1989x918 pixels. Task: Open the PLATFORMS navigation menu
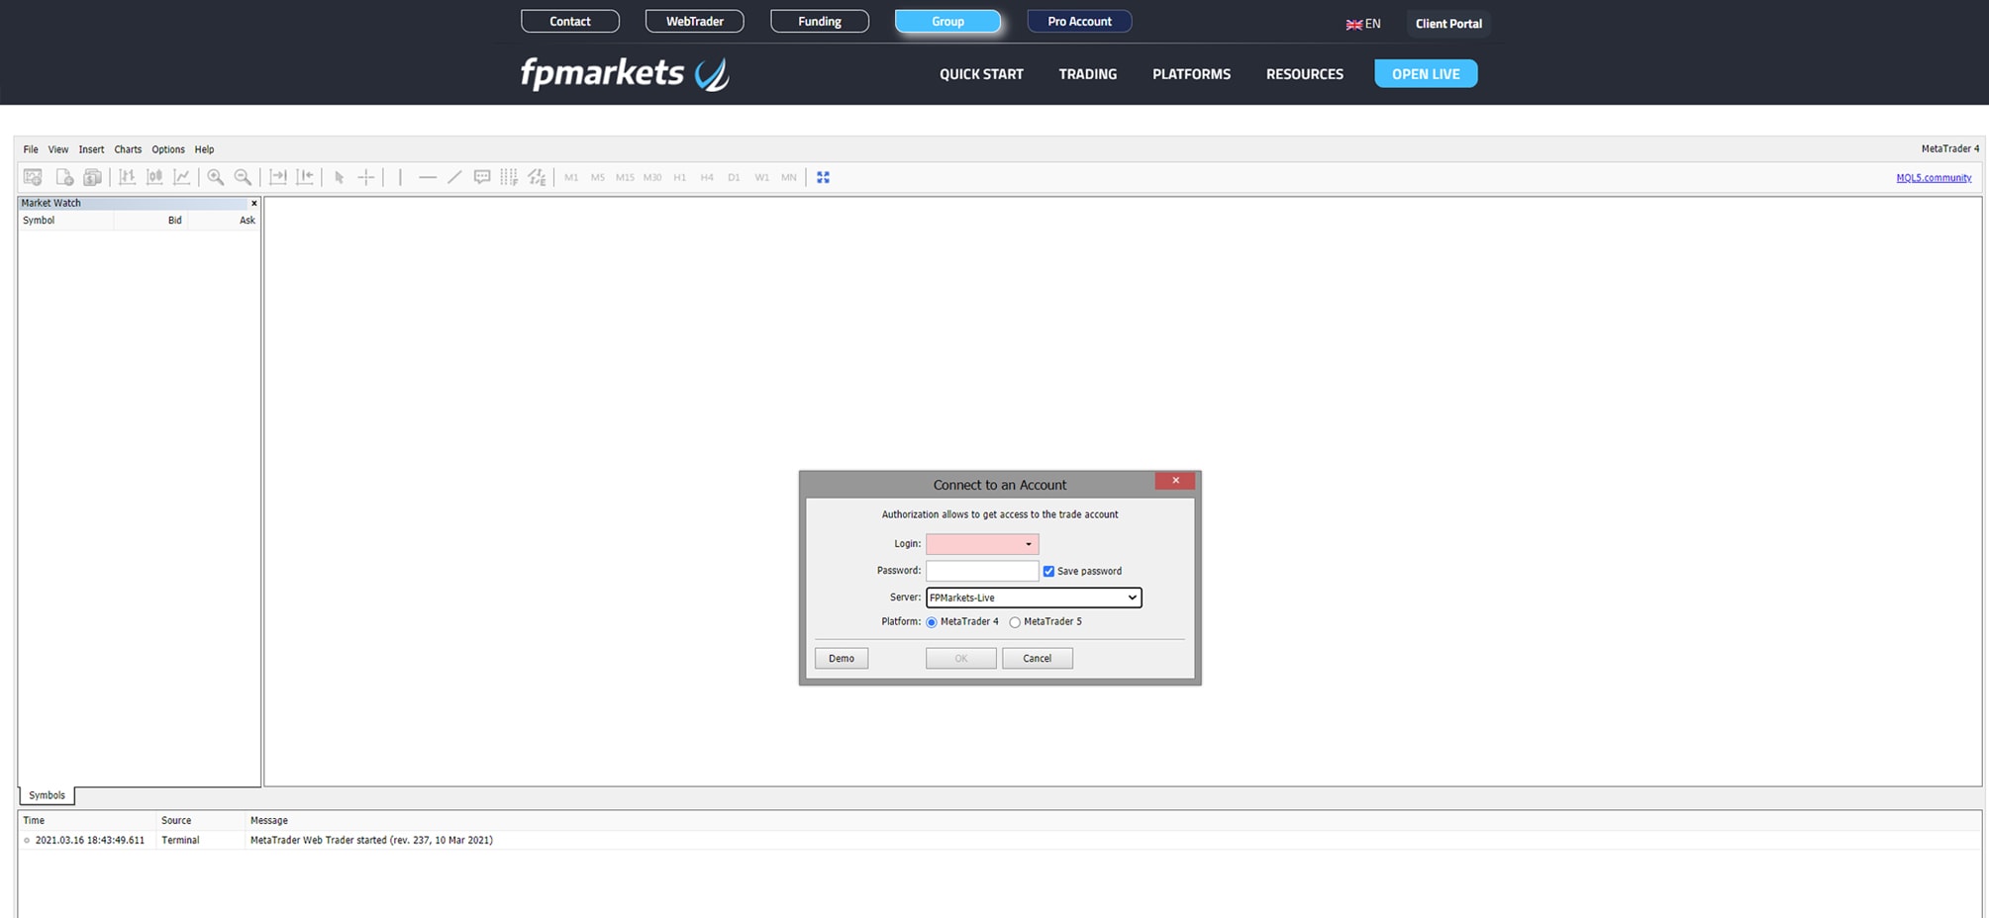pyautogui.click(x=1191, y=74)
